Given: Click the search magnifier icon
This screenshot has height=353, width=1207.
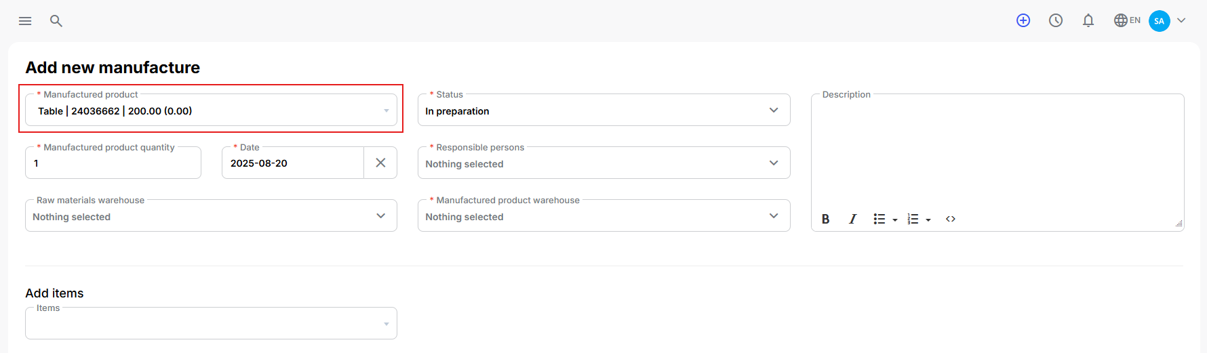Looking at the screenshot, I should coord(56,21).
